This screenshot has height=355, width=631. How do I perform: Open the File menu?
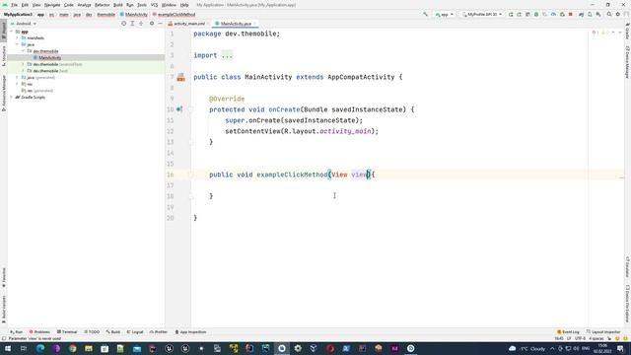tap(14, 5)
